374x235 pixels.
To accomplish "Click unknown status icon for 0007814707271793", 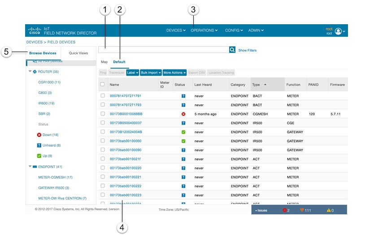I will coord(183,105).
